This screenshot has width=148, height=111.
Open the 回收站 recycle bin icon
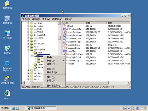point(7,50)
